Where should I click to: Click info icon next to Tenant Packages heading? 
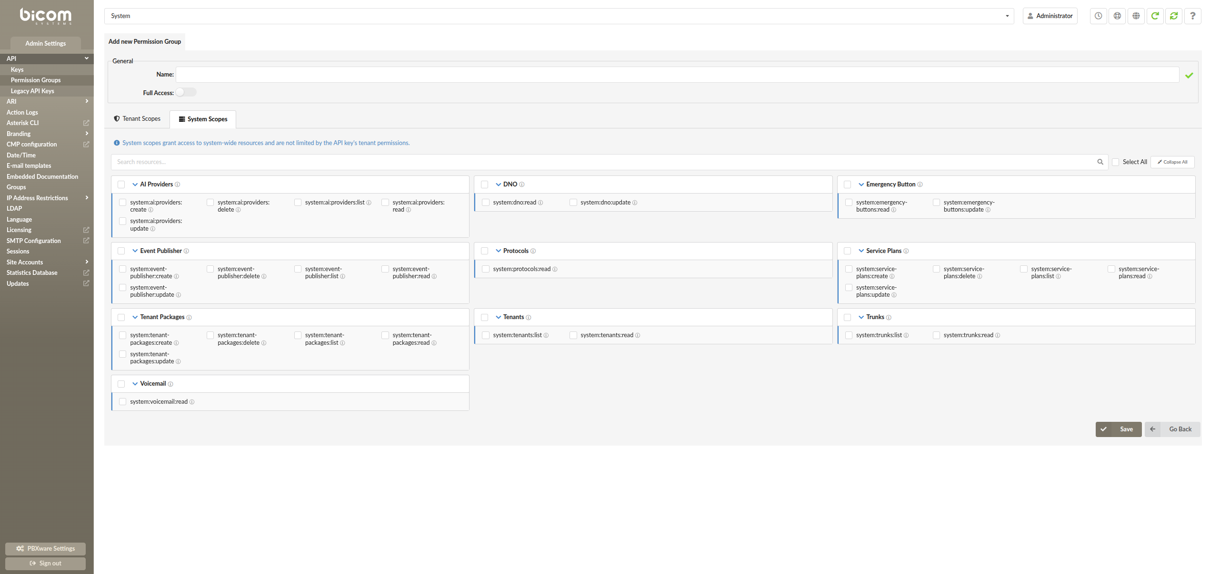click(189, 318)
